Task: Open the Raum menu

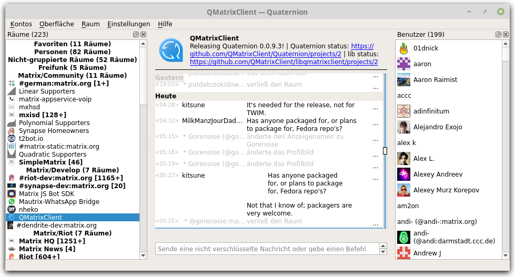Action: pyautogui.click(x=90, y=24)
